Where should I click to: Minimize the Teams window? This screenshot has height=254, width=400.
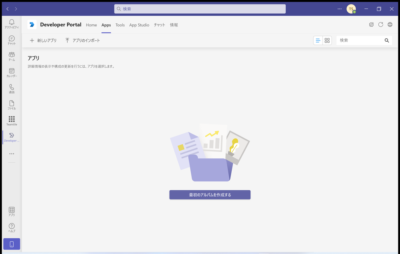[366, 9]
